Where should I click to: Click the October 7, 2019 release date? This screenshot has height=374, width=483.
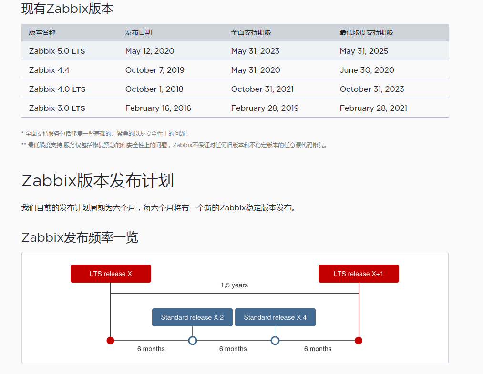click(x=154, y=70)
